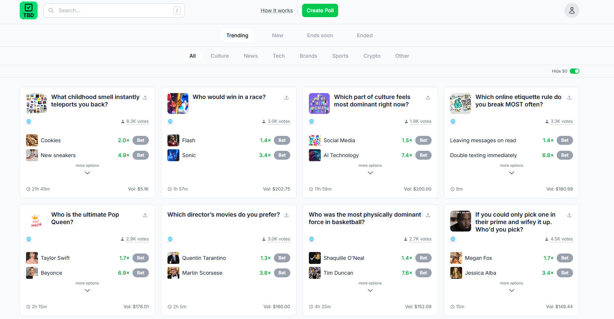Select the Crypto category filter
The height and width of the screenshot is (319, 614).
pos(372,56)
